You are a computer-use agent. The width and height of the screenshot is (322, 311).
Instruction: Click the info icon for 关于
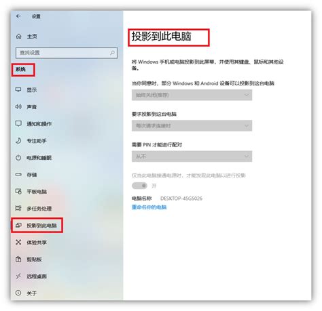click(x=18, y=293)
